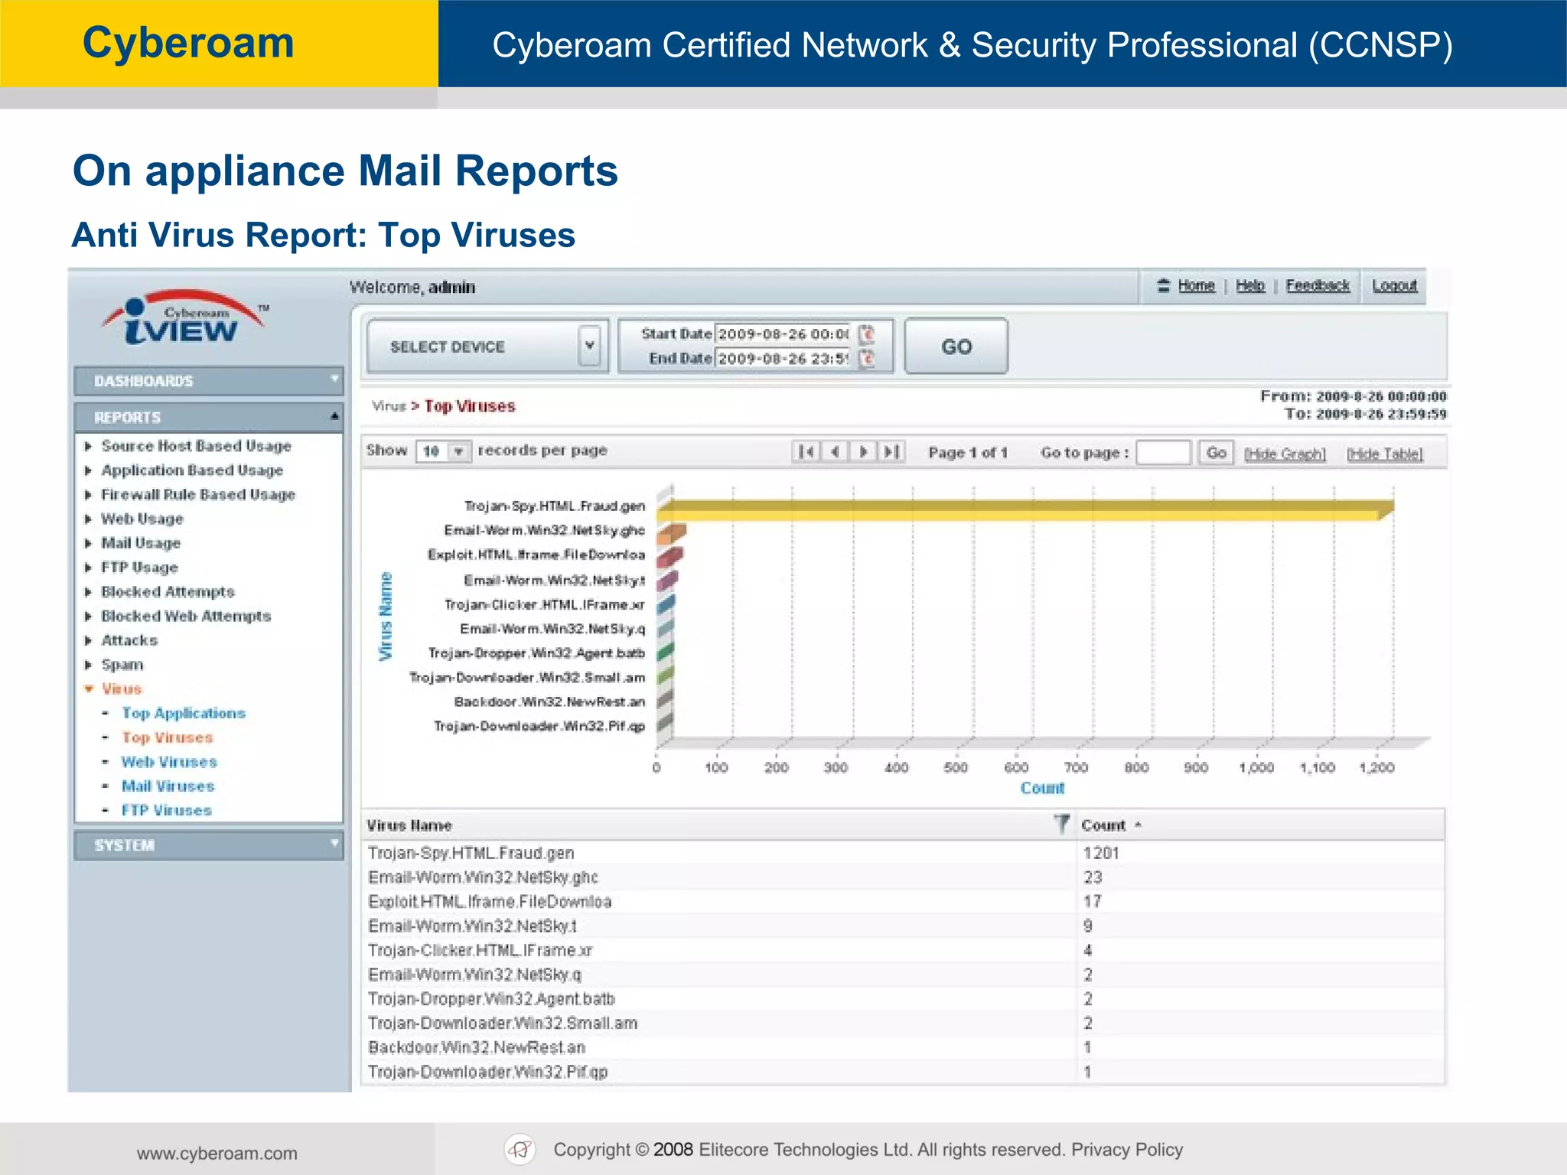Screen dimensions: 1567x1175
Task: Open the Select Device dropdown
Action: coord(589,346)
